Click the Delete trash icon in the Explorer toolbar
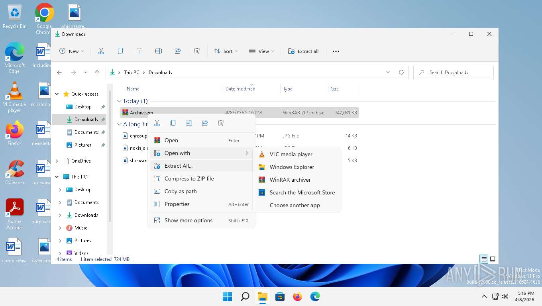Image resolution: width=542 pixels, height=306 pixels. click(x=197, y=51)
